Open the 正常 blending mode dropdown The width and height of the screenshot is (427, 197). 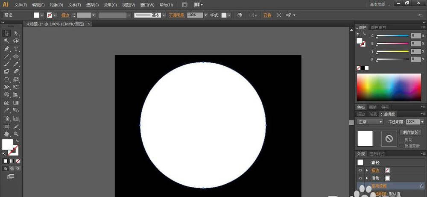pyautogui.click(x=370, y=122)
